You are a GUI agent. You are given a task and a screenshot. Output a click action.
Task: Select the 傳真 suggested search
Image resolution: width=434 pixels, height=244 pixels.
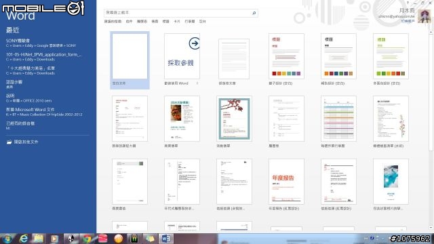click(x=155, y=21)
